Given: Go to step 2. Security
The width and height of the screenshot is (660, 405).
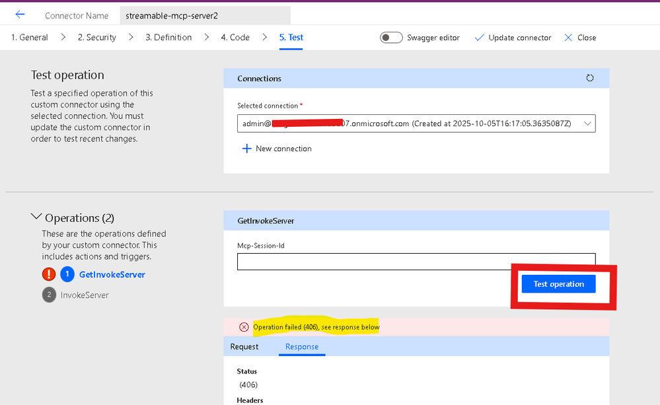Looking at the screenshot, I should pyautogui.click(x=97, y=38).
